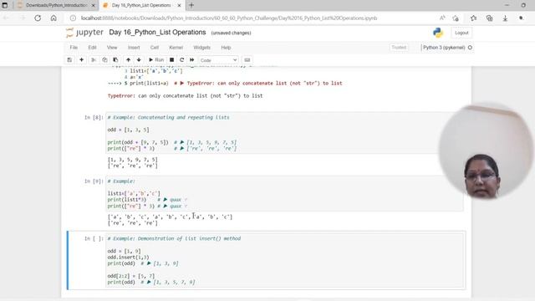The width and height of the screenshot is (535, 301).
Task: Paste cells below icon
Action: click(x=115, y=59)
